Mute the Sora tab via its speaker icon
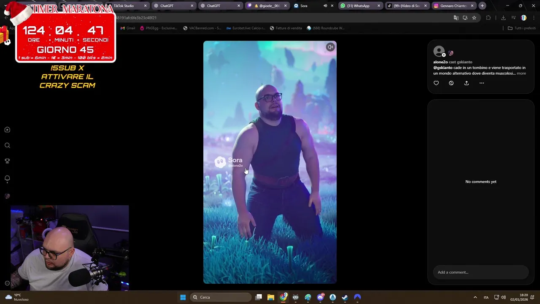 click(x=325, y=6)
